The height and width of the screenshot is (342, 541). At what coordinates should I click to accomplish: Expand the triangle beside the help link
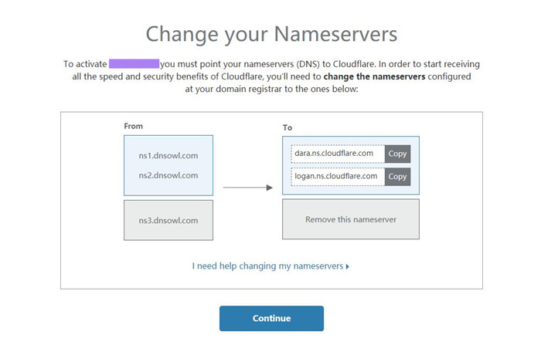point(348,266)
